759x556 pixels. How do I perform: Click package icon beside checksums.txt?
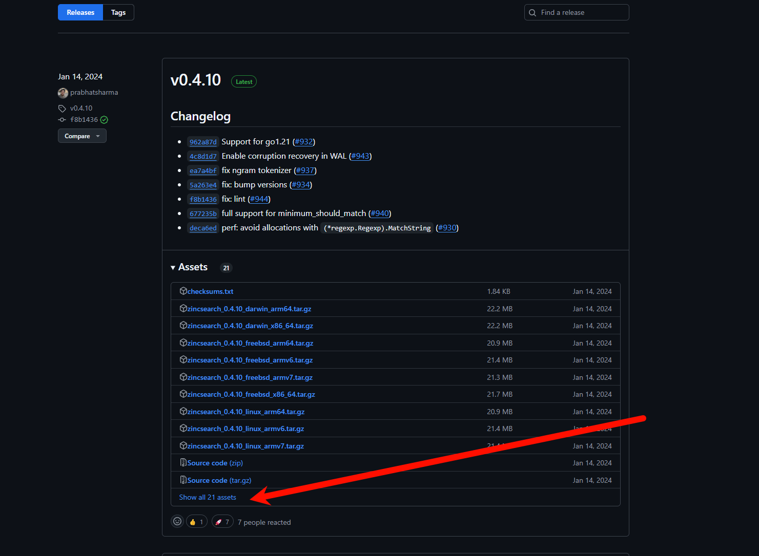[183, 291]
